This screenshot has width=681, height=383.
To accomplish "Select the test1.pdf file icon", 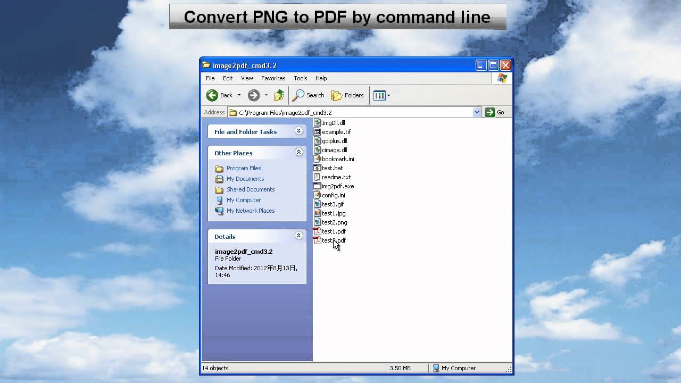I will click(x=317, y=231).
